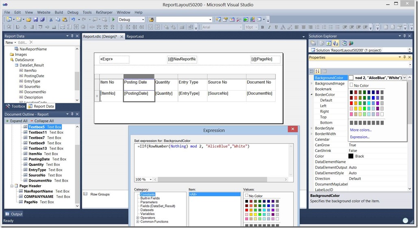Select the Posting Date header cell

(139, 85)
